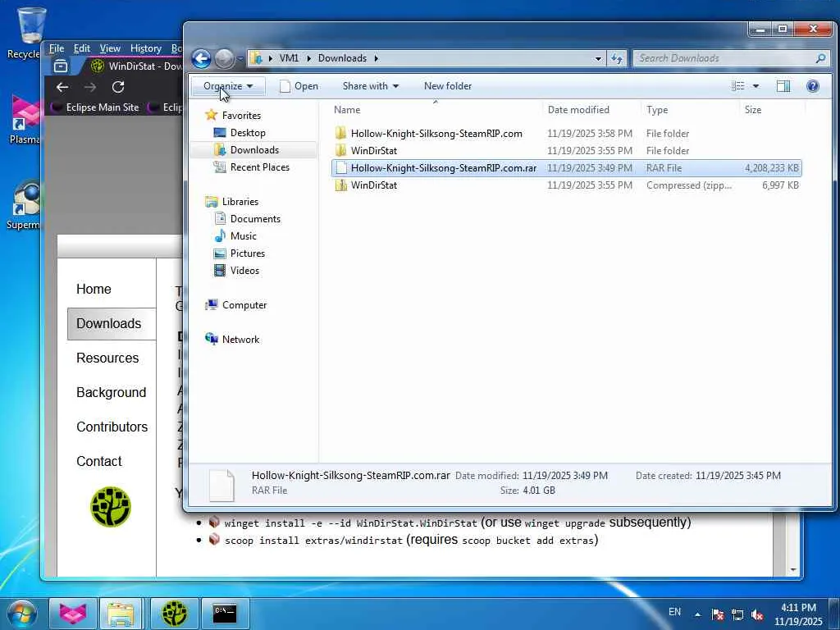Click the browser tab overview icon
The image size is (840, 630).
61,66
